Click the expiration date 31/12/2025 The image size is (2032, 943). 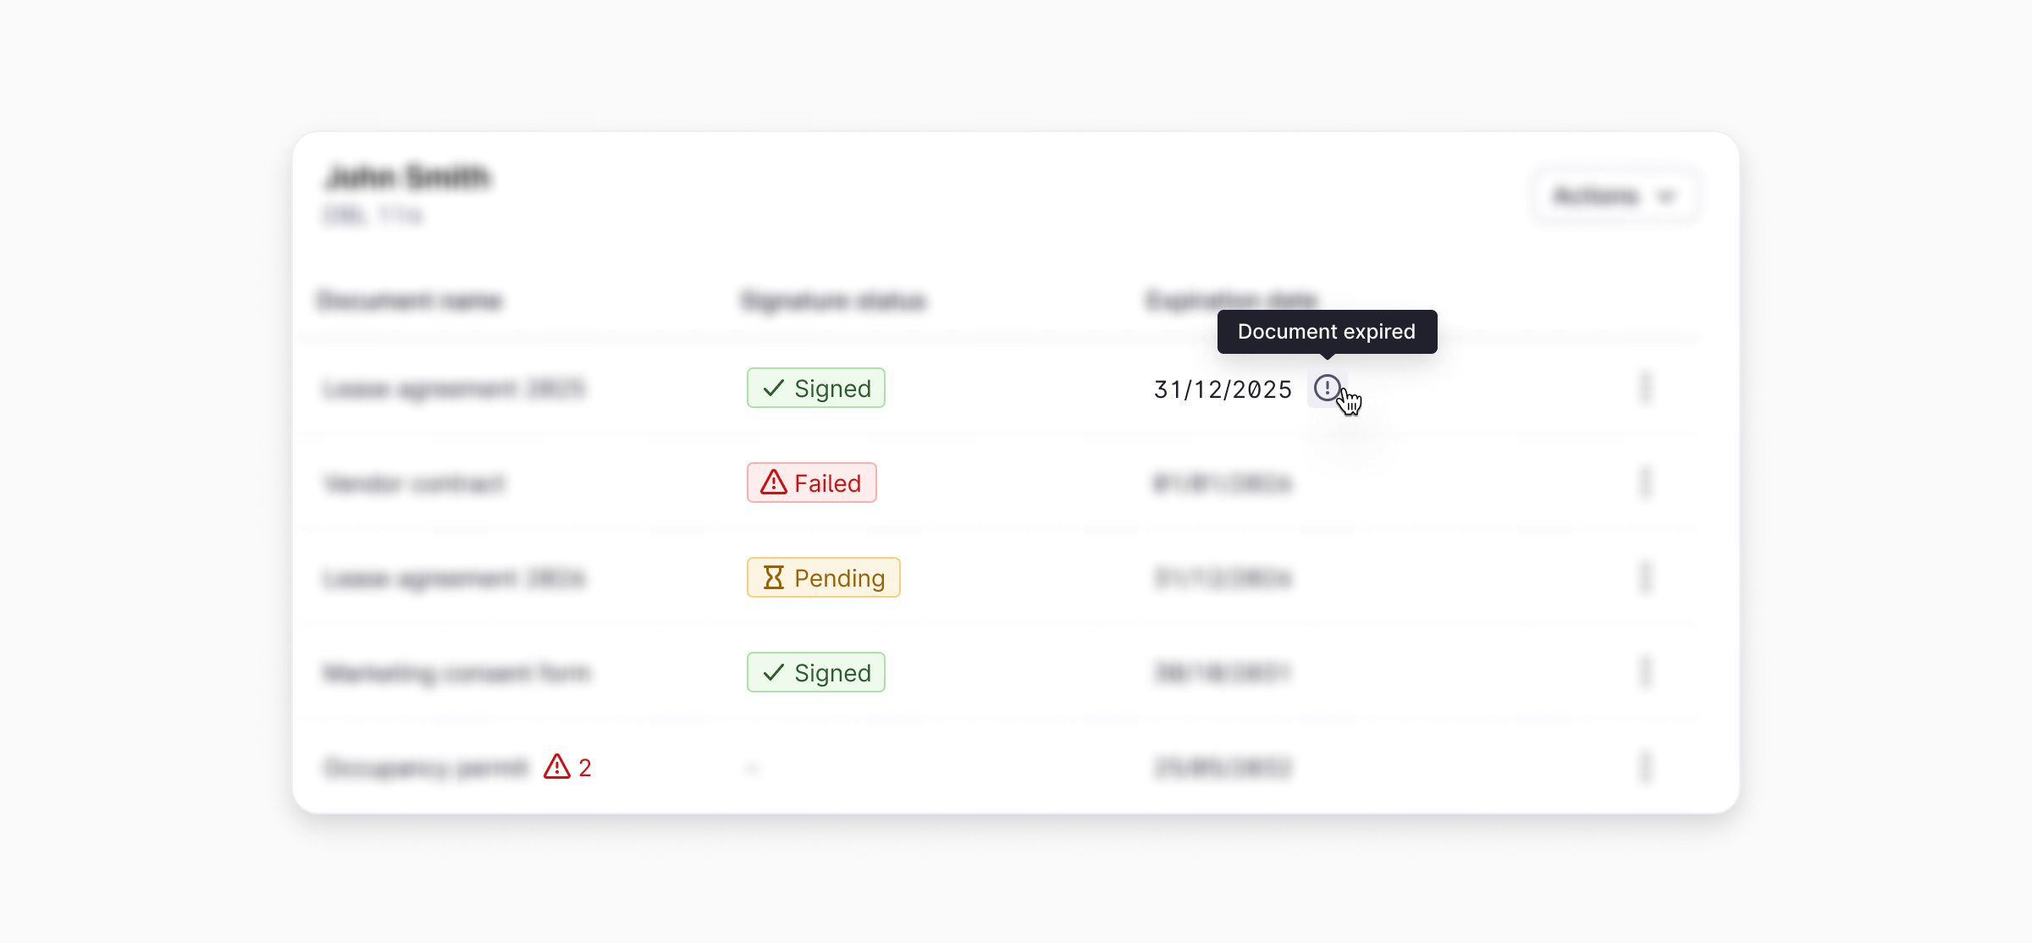coord(1222,389)
